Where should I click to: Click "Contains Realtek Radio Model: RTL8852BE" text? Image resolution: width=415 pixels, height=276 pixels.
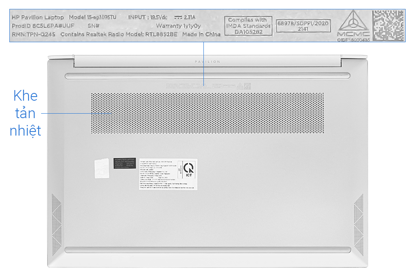[x=119, y=34]
